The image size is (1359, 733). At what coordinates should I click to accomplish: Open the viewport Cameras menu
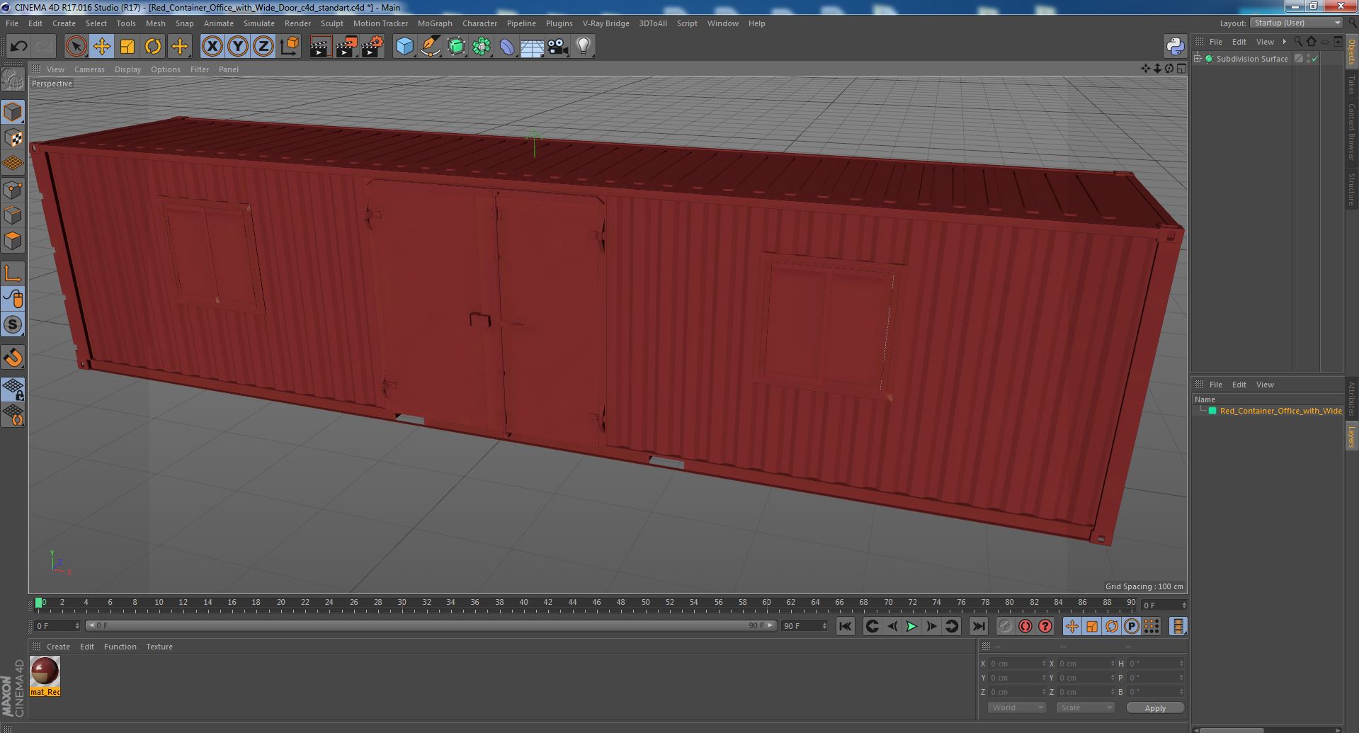89,69
